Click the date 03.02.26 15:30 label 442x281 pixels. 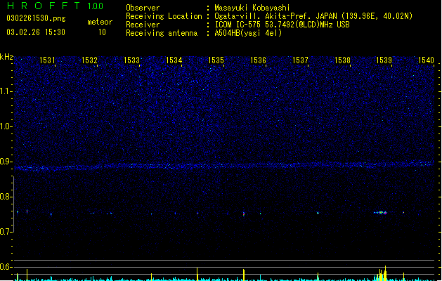tap(36, 32)
